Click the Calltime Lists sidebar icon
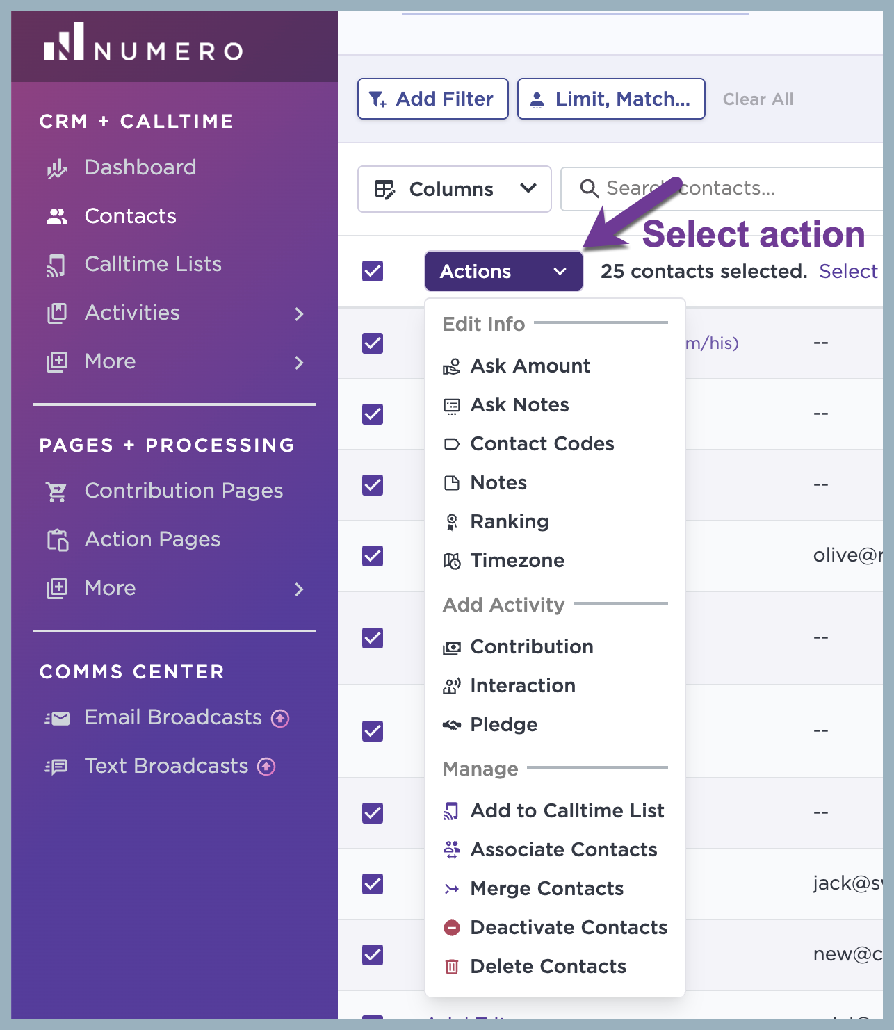Screen dimensions: 894x1030 [x=57, y=265]
